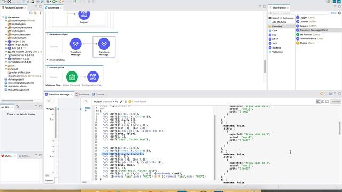Open Add Modules in palette
This screenshot has width=342, height=192.
(277, 22)
